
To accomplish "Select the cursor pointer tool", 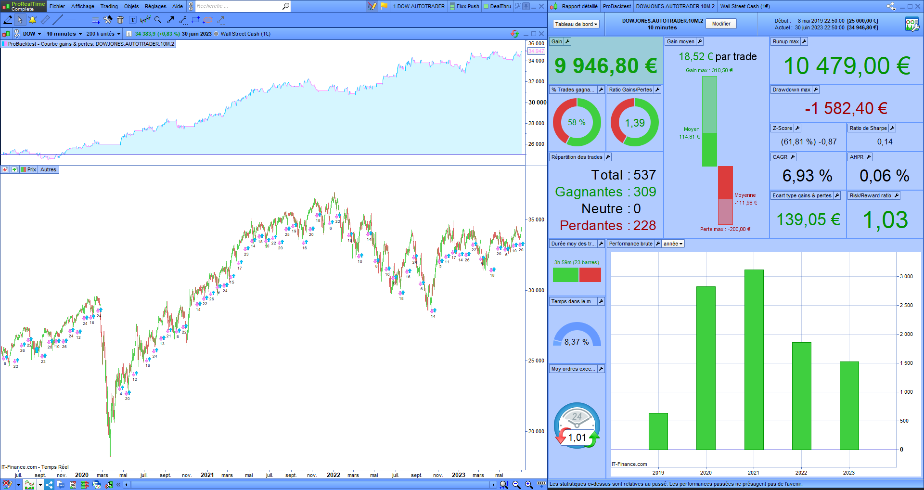I will coord(20,20).
